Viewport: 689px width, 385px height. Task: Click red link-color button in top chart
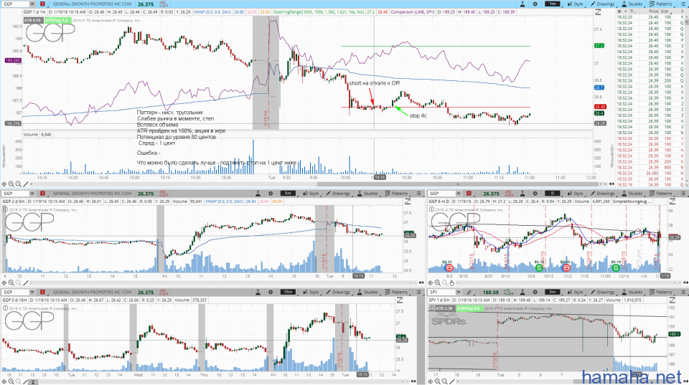42,4
